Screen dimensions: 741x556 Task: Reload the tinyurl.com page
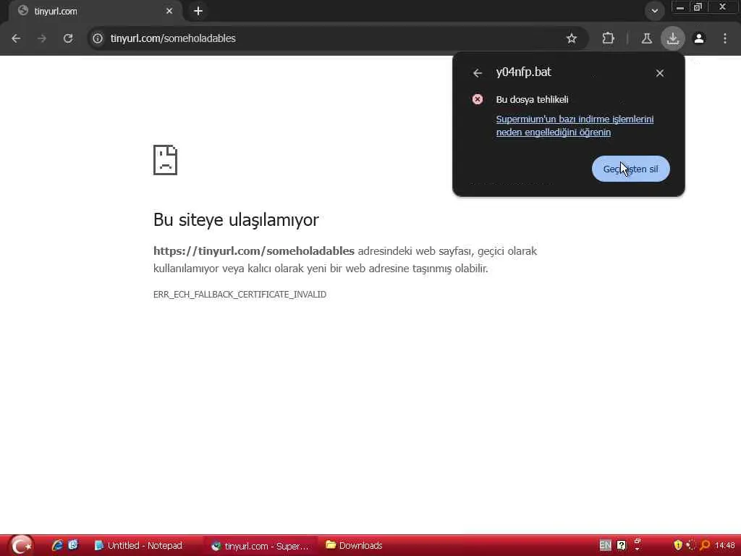pyautogui.click(x=68, y=38)
